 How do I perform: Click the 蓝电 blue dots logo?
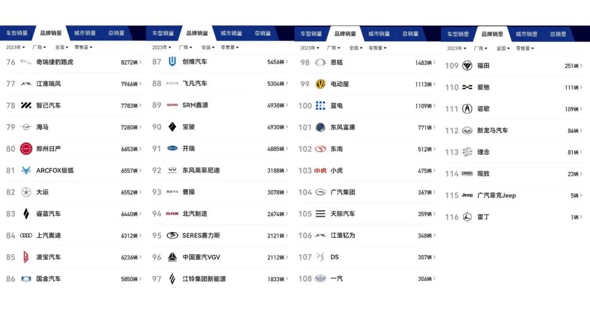click(320, 105)
